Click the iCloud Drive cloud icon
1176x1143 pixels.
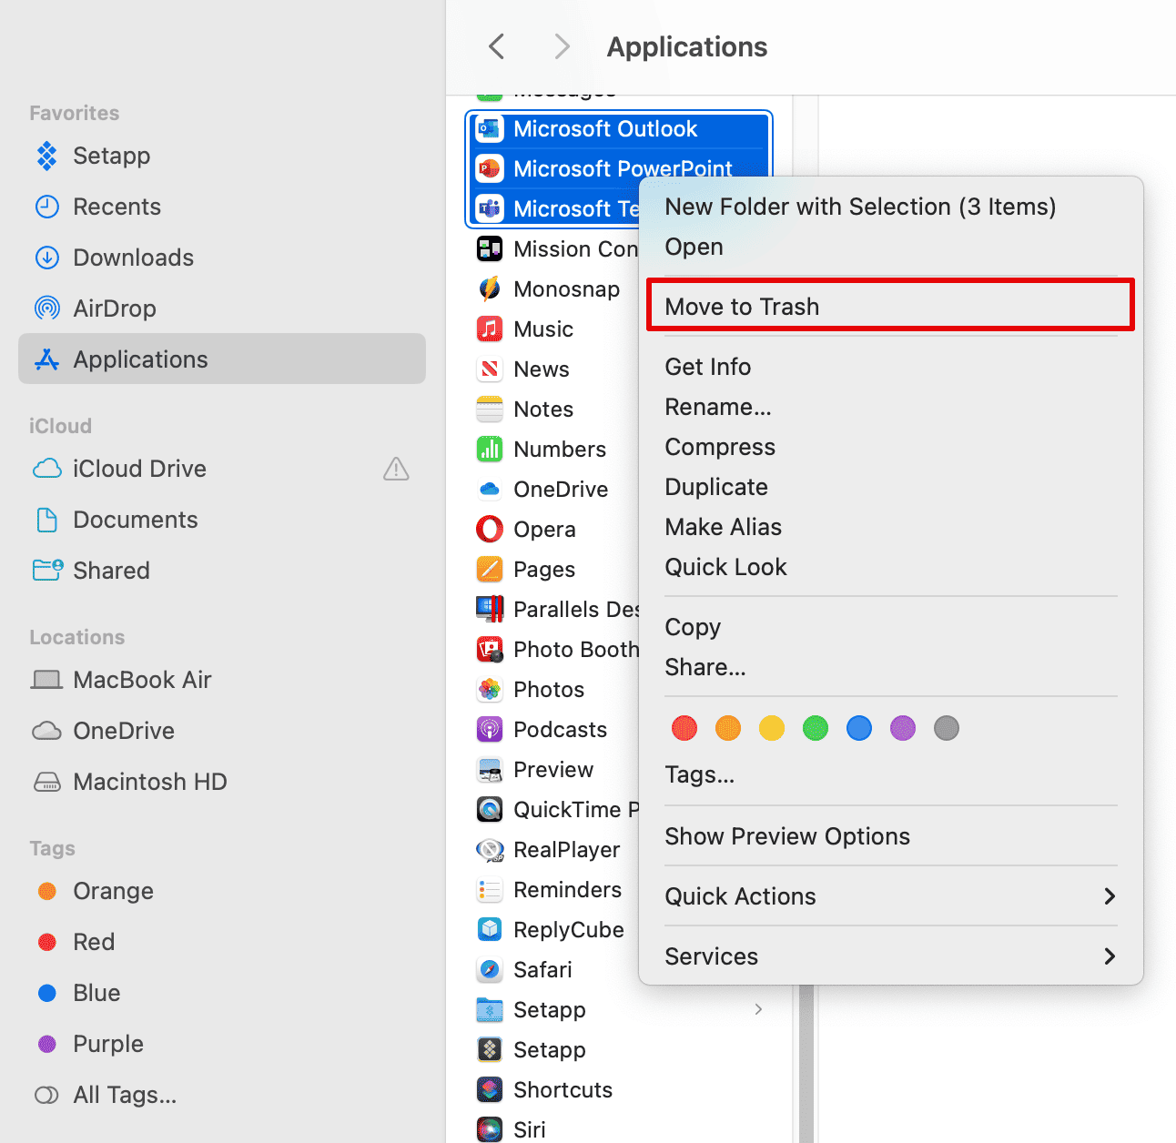[46, 469]
